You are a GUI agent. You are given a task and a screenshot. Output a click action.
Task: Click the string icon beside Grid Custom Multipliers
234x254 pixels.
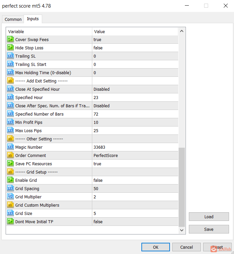click(x=10, y=205)
